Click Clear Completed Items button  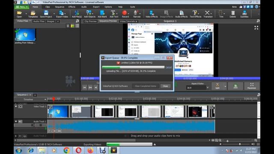[146, 86]
